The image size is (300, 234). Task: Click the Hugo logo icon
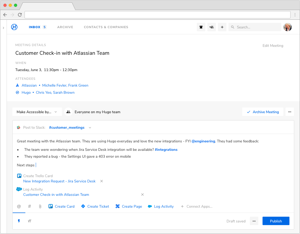[14, 27]
